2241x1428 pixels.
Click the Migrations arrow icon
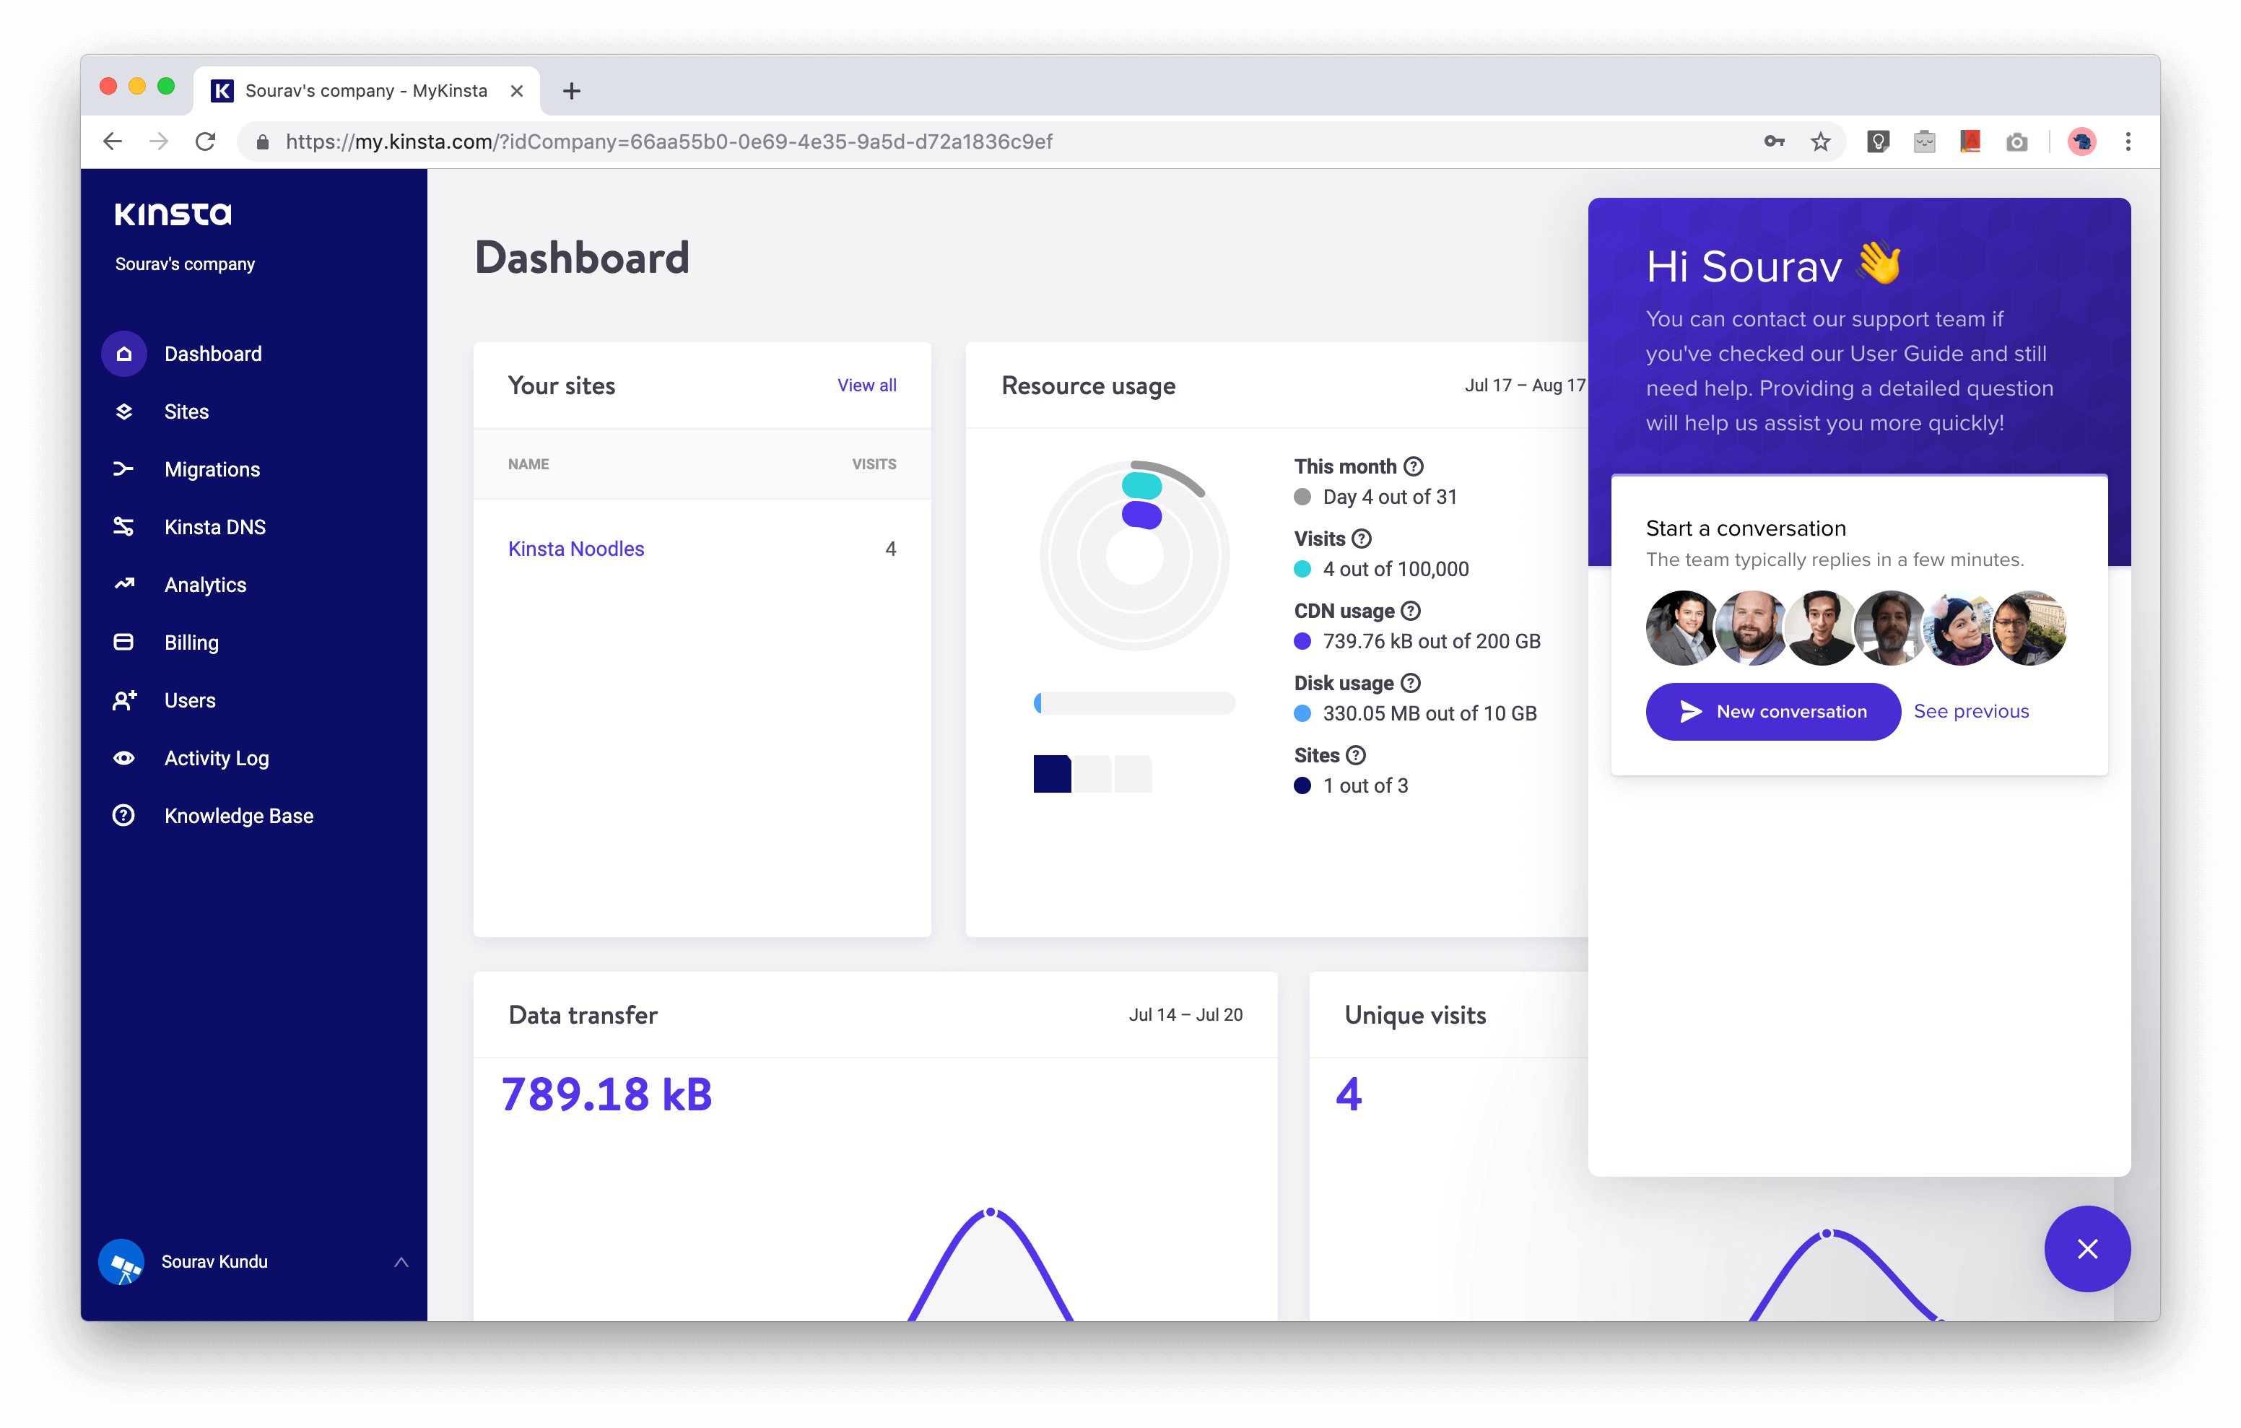coord(123,469)
